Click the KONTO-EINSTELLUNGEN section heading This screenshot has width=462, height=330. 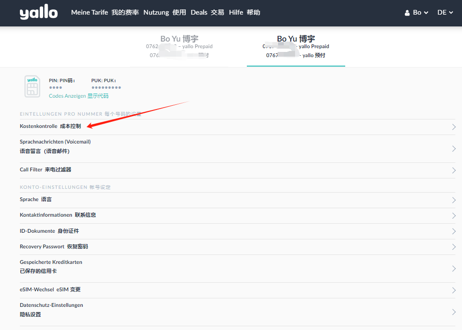65,187
